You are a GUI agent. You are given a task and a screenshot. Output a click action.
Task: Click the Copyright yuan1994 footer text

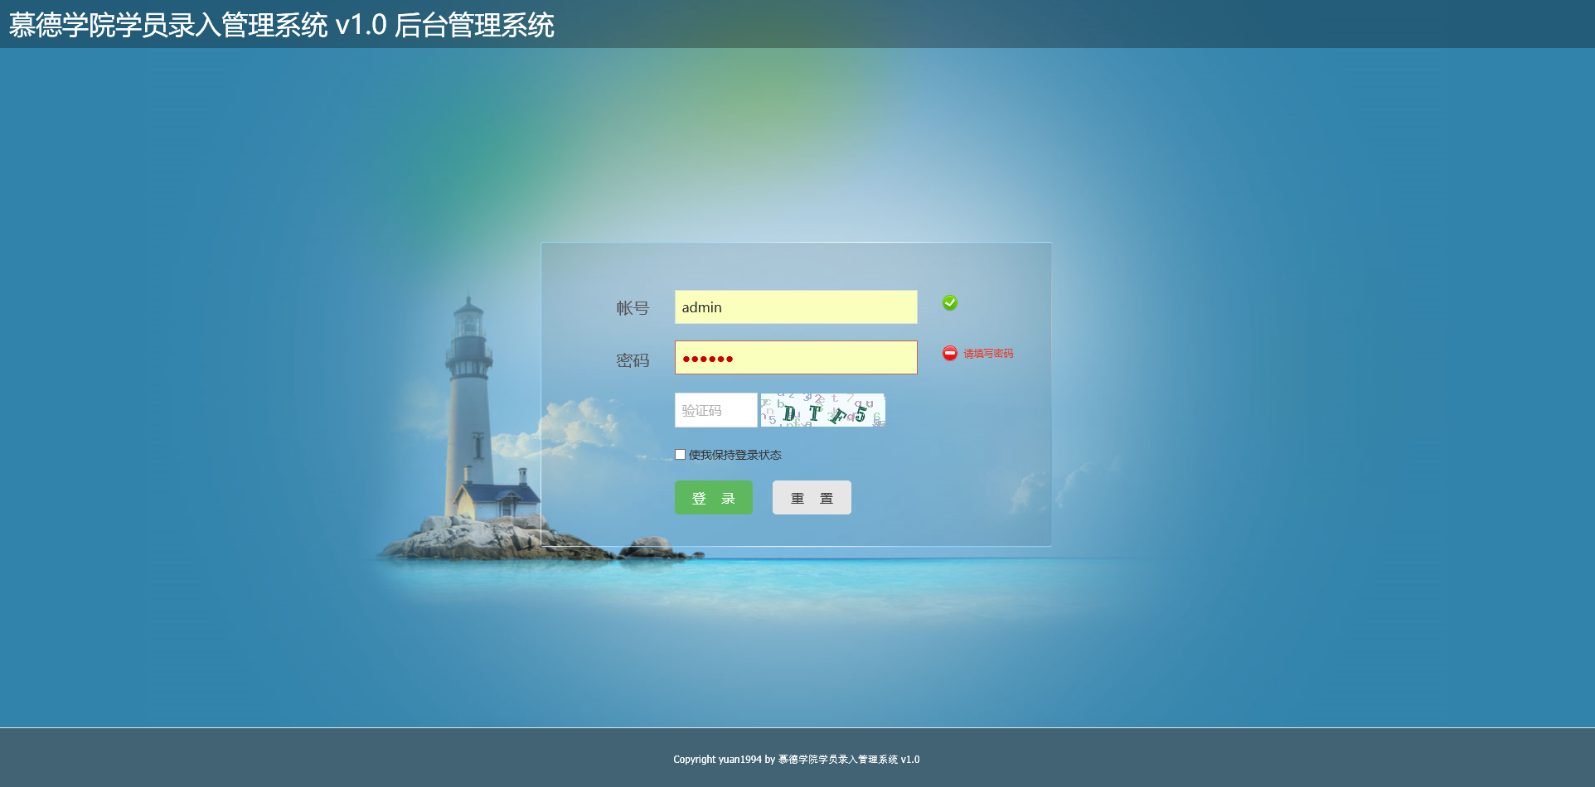tap(796, 760)
